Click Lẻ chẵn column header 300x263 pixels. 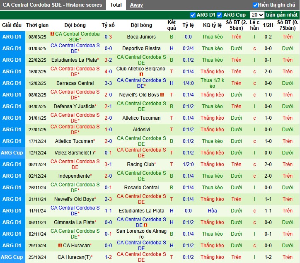pyautogui.click(x=254, y=25)
